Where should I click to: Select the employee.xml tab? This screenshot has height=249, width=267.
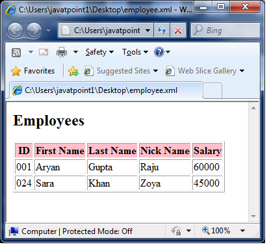click(x=106, y=90)
